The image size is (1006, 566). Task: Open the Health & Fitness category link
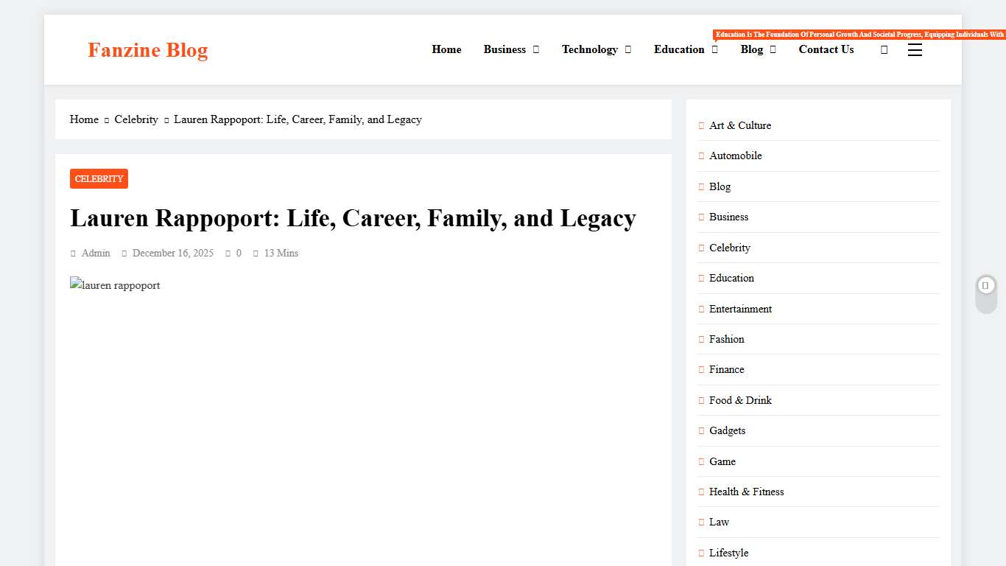click(x=746, y=492)
